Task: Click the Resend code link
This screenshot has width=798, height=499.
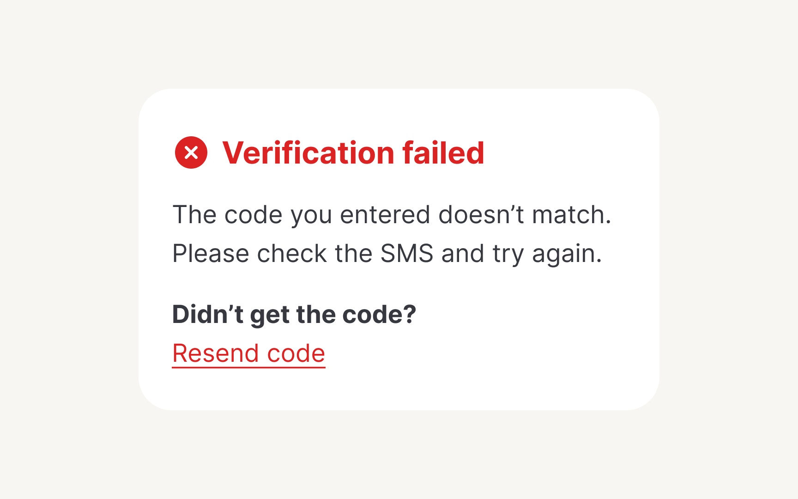Action: pos(248,354)
